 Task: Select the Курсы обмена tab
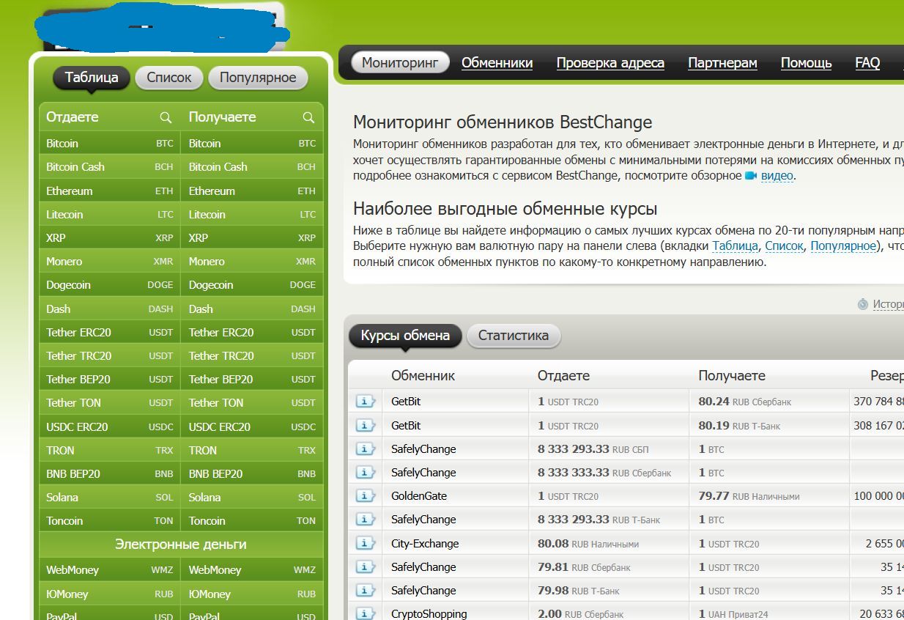tap(405, 336)
